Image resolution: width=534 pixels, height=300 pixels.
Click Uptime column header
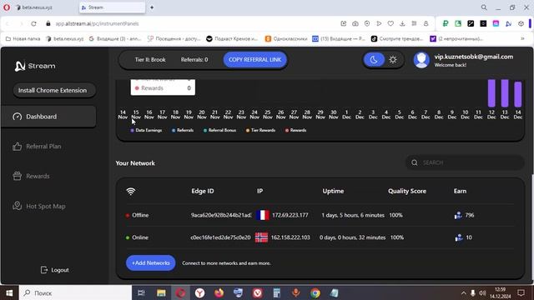[x=333, y=191]
